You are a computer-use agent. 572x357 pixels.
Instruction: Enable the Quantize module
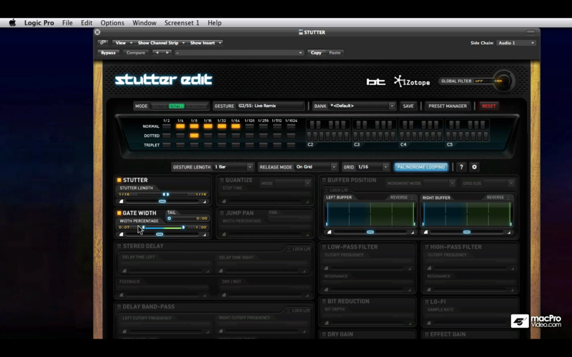[222, 180]
